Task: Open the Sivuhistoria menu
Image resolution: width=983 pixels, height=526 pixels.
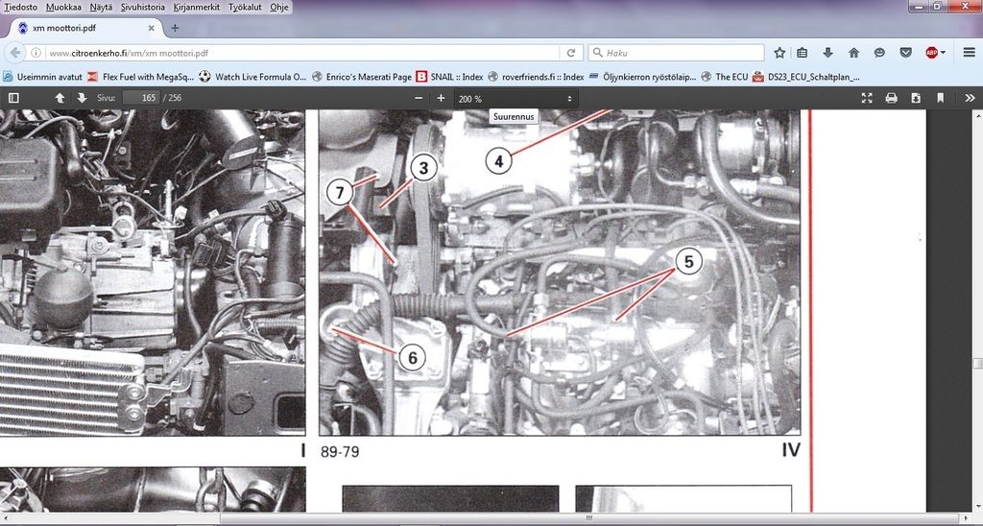Action: [x=143, y=7]
